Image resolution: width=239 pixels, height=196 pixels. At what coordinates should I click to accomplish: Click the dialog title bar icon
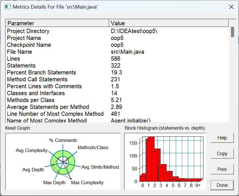(x=7, y=7)
